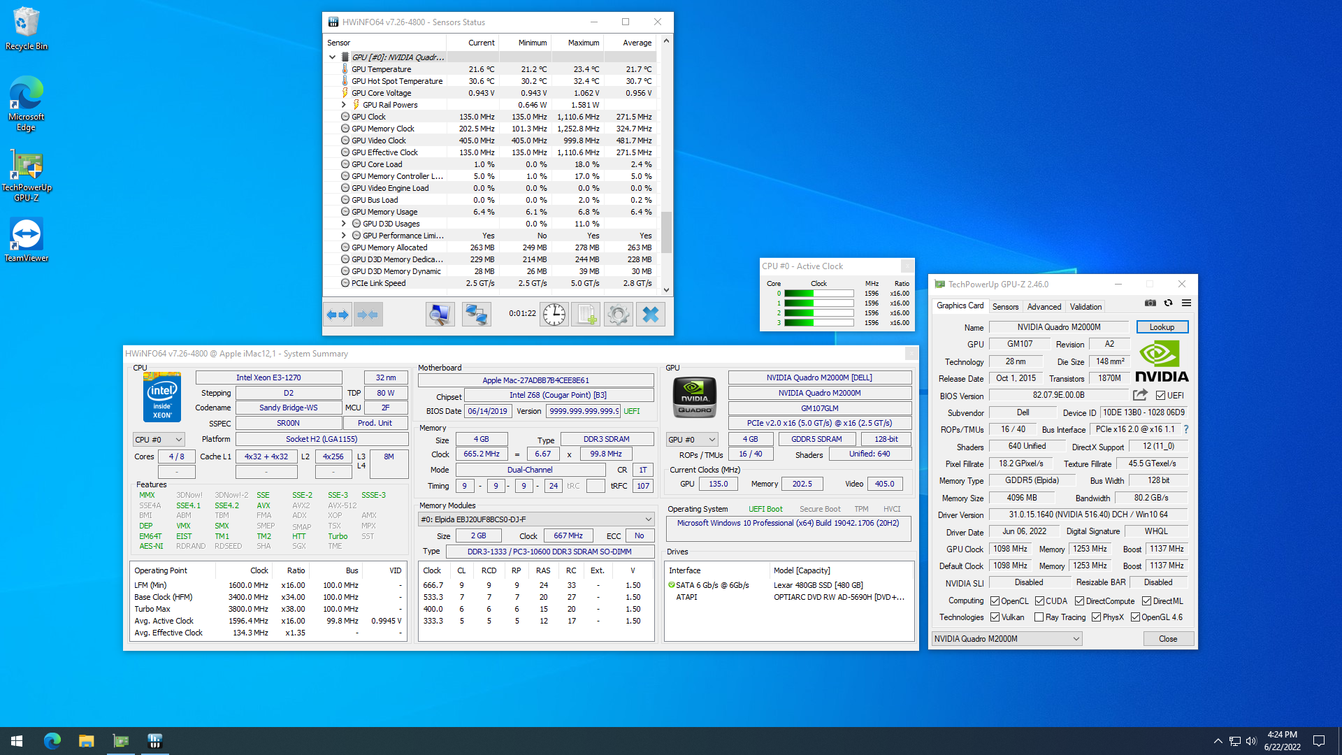Click the Lookup button in GPU-Z

point(1162,327)
